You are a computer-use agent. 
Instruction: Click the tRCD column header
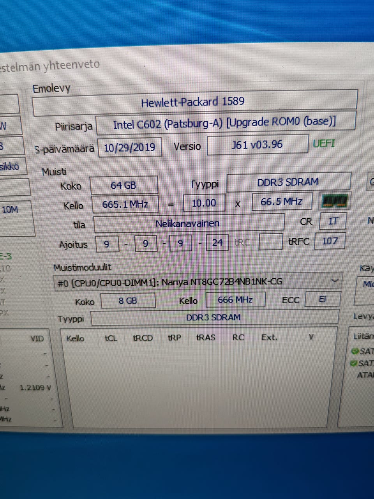tap(143, 338)
